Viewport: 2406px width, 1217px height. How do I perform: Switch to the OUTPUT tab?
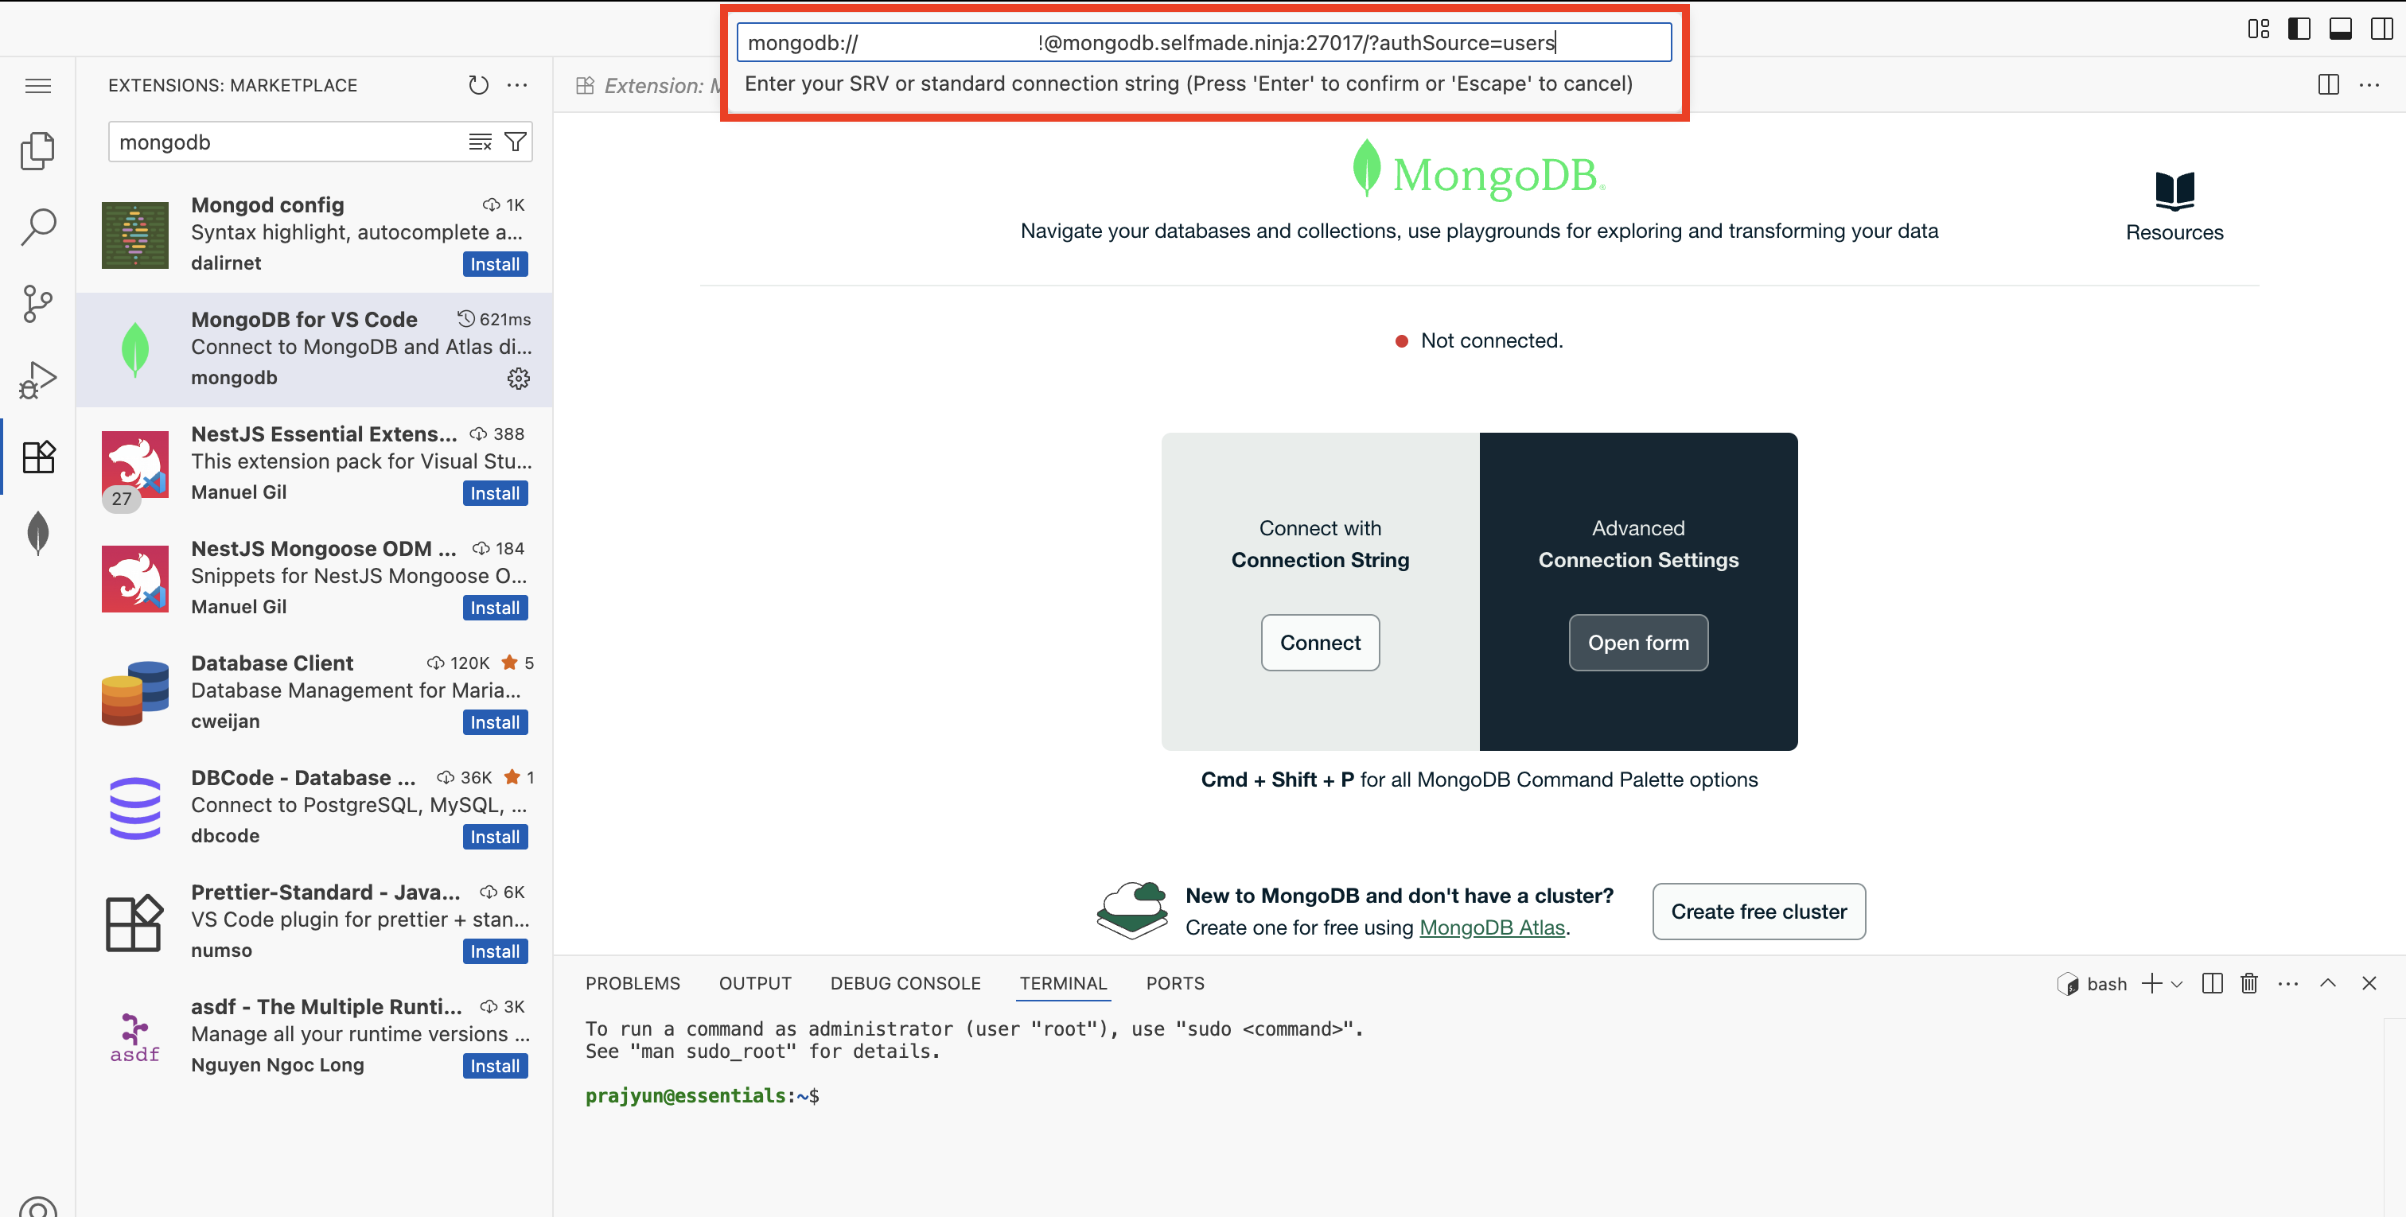(x=755, y=983)
